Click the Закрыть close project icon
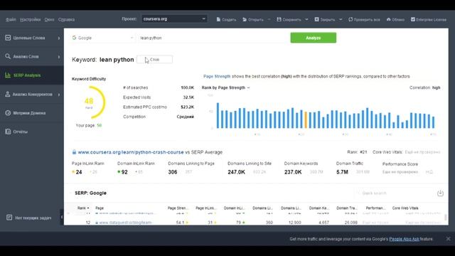 pyautogui.click(x=316, y=19)
